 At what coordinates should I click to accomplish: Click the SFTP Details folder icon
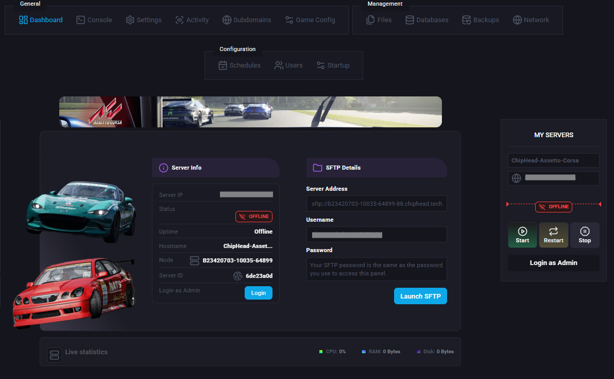coord(318,168)
